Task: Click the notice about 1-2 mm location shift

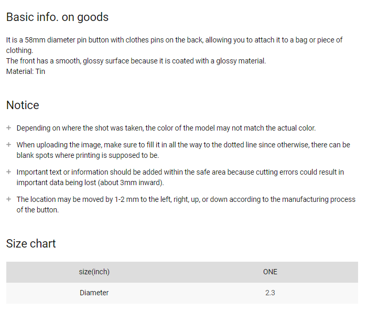Action: (x=186, y=205)
